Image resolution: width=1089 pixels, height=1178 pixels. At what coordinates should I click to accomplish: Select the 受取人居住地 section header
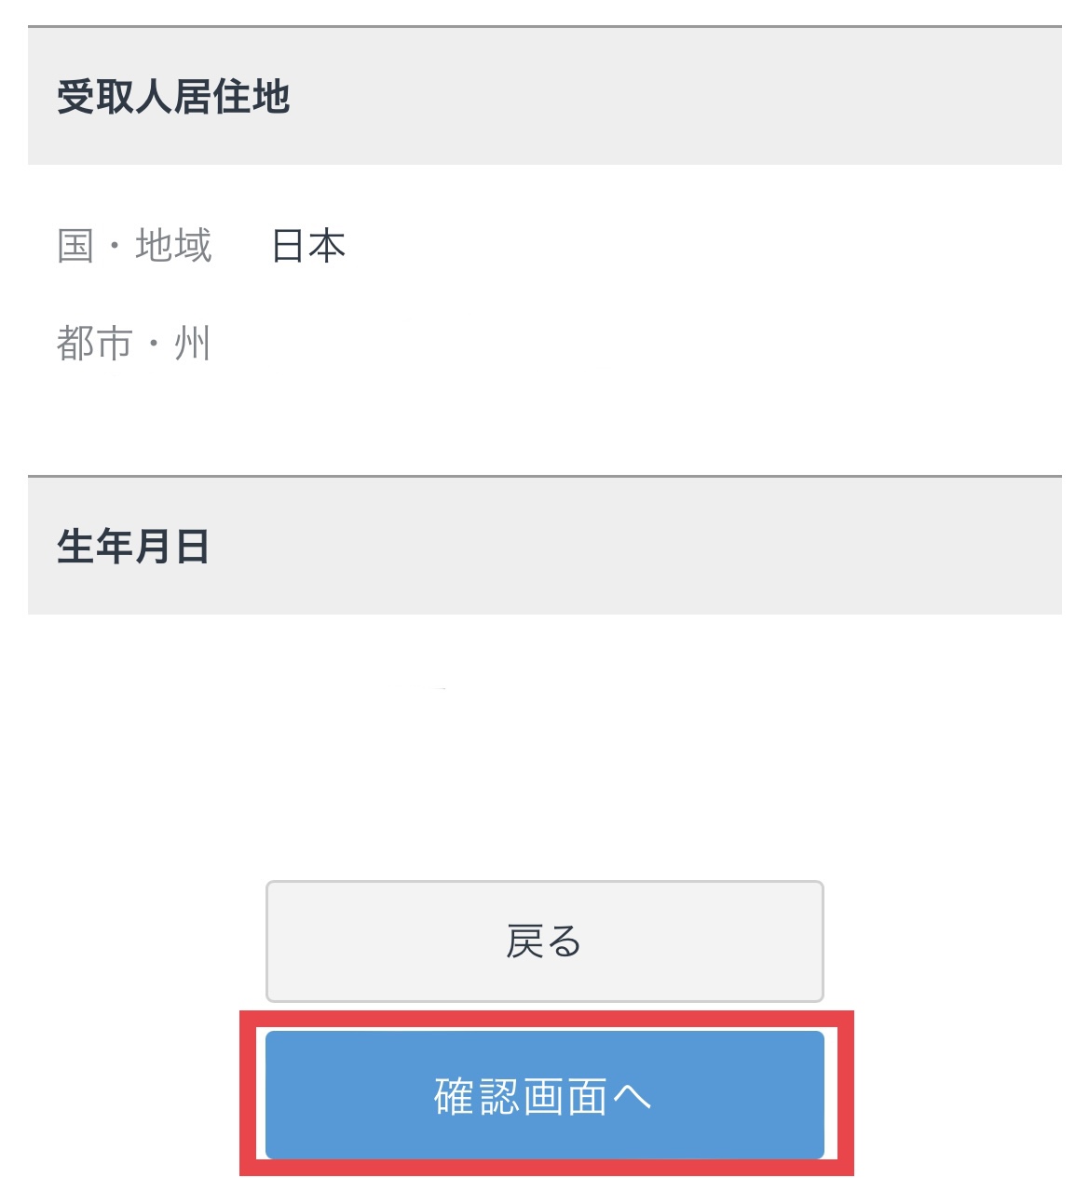[x=545, y=96]
